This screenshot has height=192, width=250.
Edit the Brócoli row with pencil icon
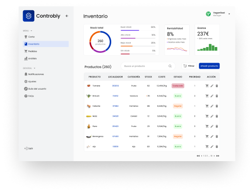click(x=212, y=96)
